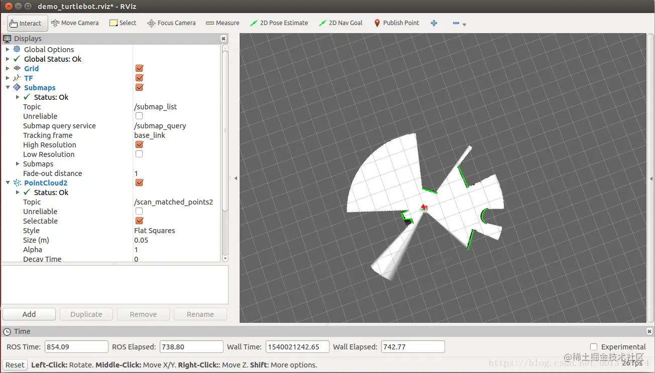Click the Rename button

(200, 314)
